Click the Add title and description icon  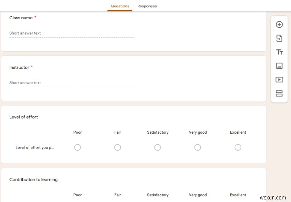[x=279, y=52]
